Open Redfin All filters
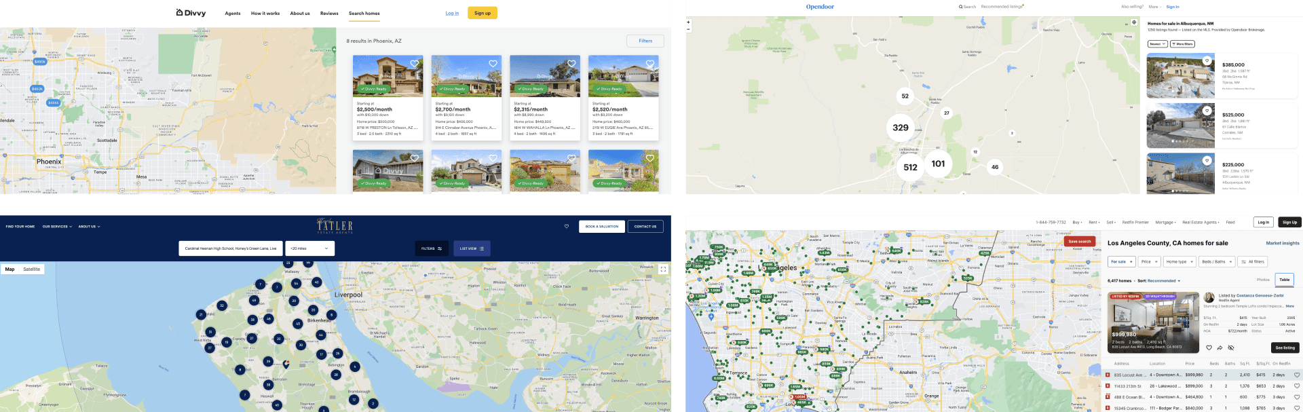The height and width of the screenshot is (412, 1303). [1253, 261]
